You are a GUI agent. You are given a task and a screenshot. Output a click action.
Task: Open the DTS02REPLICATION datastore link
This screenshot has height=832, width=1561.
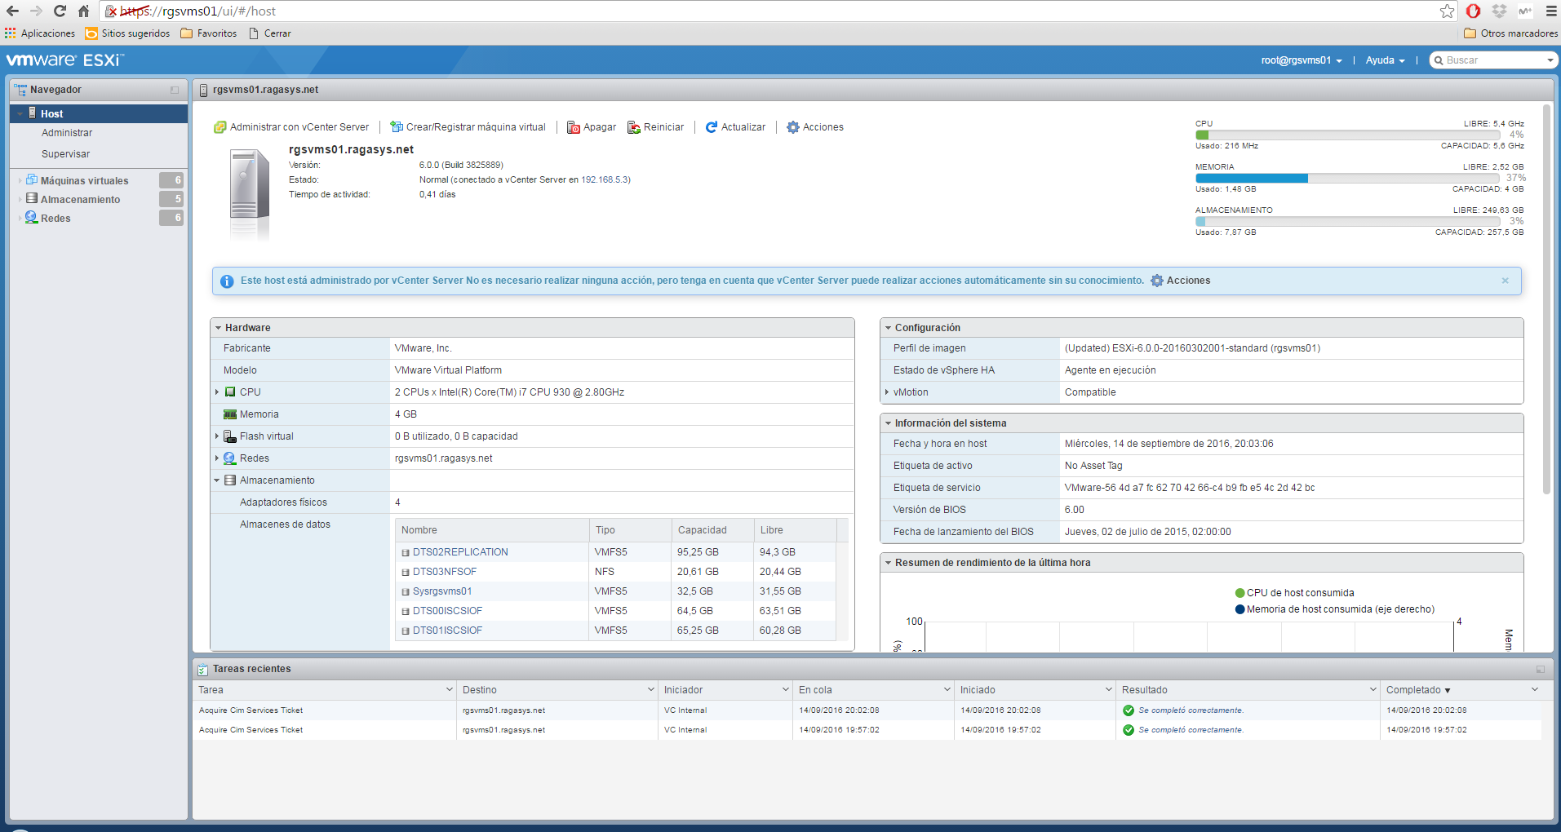tap(459, 551)
